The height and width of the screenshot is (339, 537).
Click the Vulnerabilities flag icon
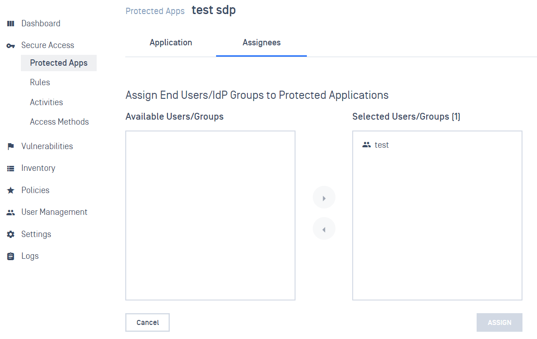pos(11,146)
